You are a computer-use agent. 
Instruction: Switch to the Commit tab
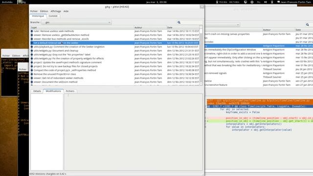[x=53, y=16]
